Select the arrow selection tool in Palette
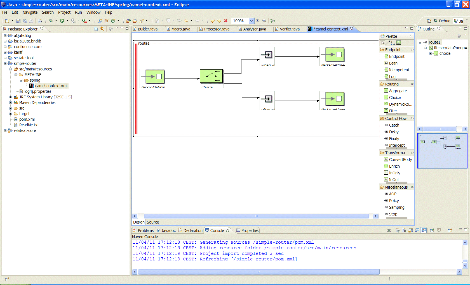470x285 pixels. [x=383, y=43]
